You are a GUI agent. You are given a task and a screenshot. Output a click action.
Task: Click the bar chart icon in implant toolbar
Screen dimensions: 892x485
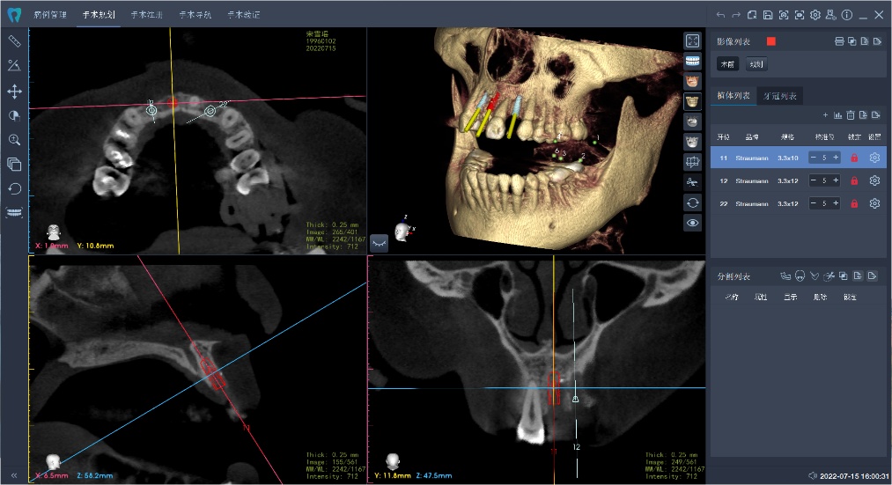pos(838,115)
